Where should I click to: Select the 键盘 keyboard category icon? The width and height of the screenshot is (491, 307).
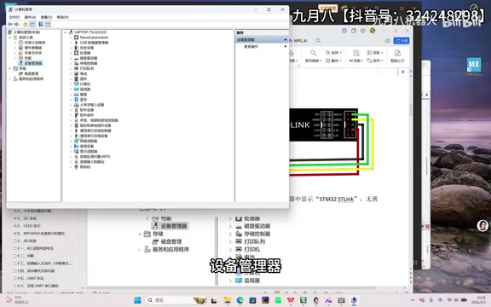pos(76,95)
